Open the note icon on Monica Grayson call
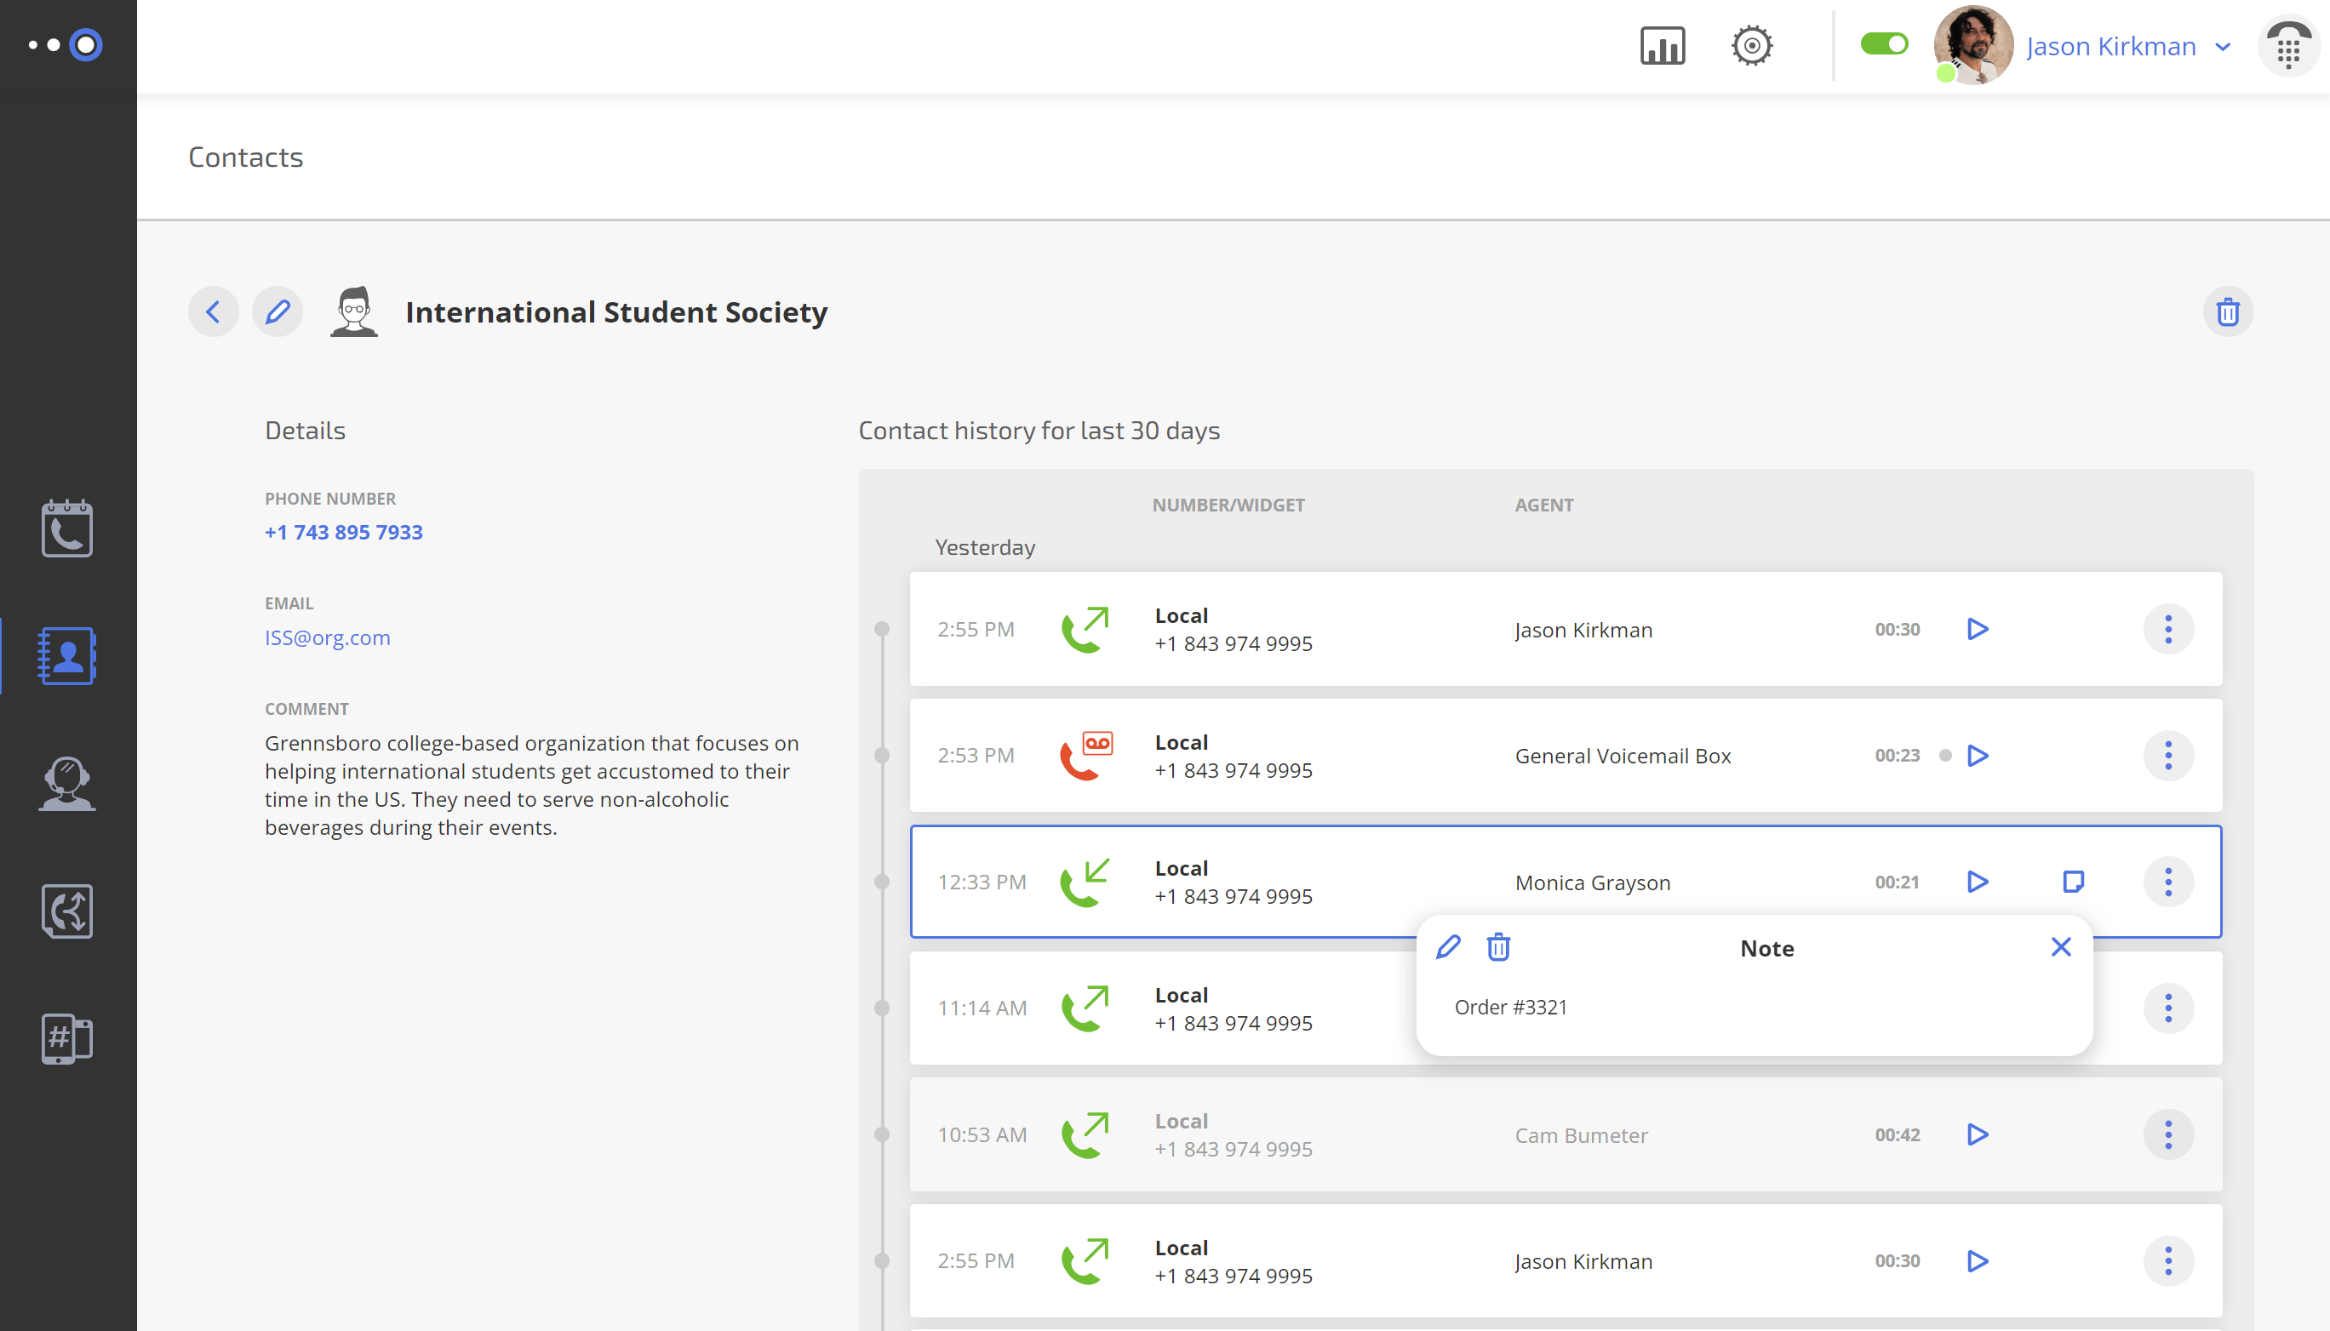 (2073, 882)
